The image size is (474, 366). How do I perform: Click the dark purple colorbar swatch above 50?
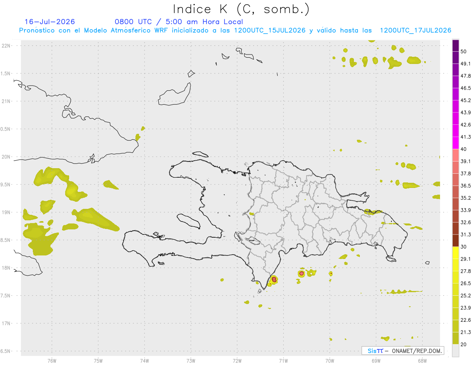click(455, 46)
